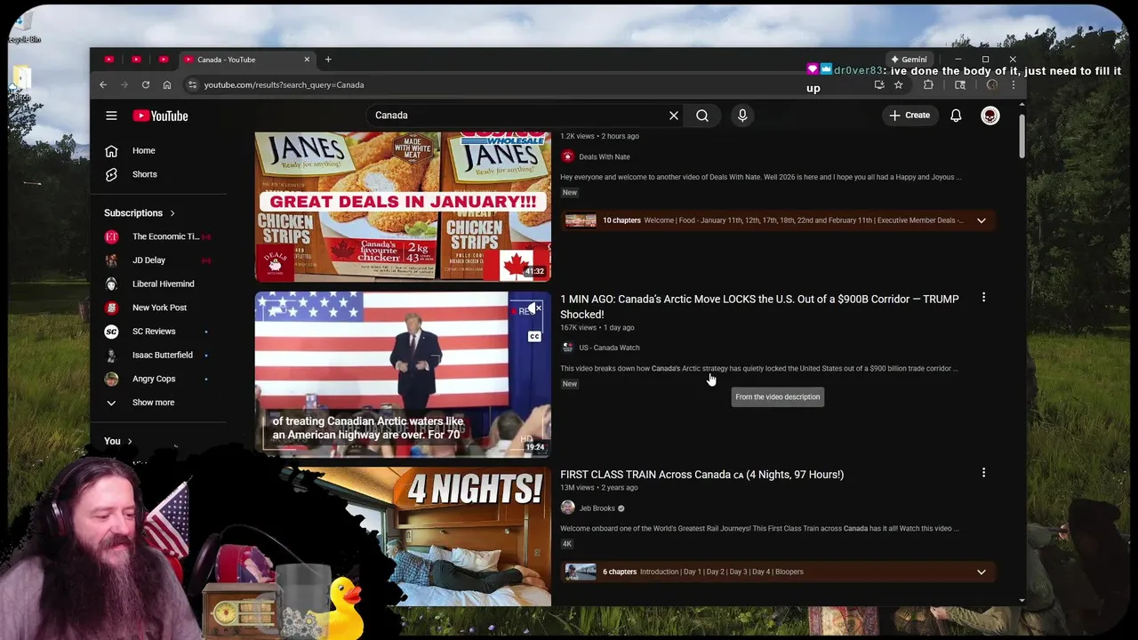Open the US - Canada Watch channel name
1138x640 pixels.
point(609,348)
